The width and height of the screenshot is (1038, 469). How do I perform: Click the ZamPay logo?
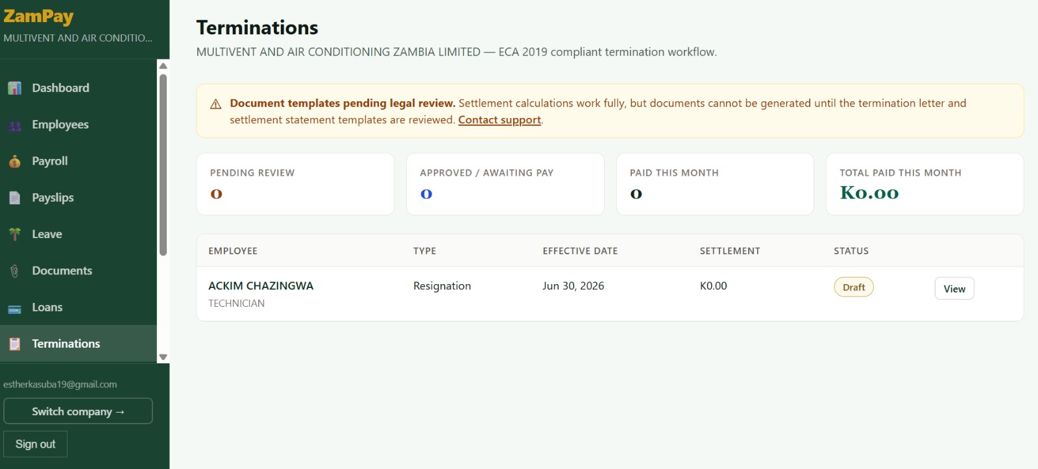(39, 16)
